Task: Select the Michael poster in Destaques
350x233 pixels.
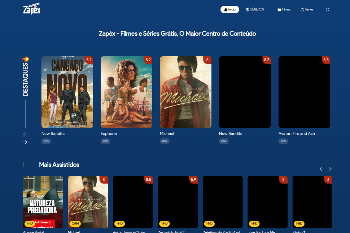Action: pyautogui.click(x=185, y=92)
